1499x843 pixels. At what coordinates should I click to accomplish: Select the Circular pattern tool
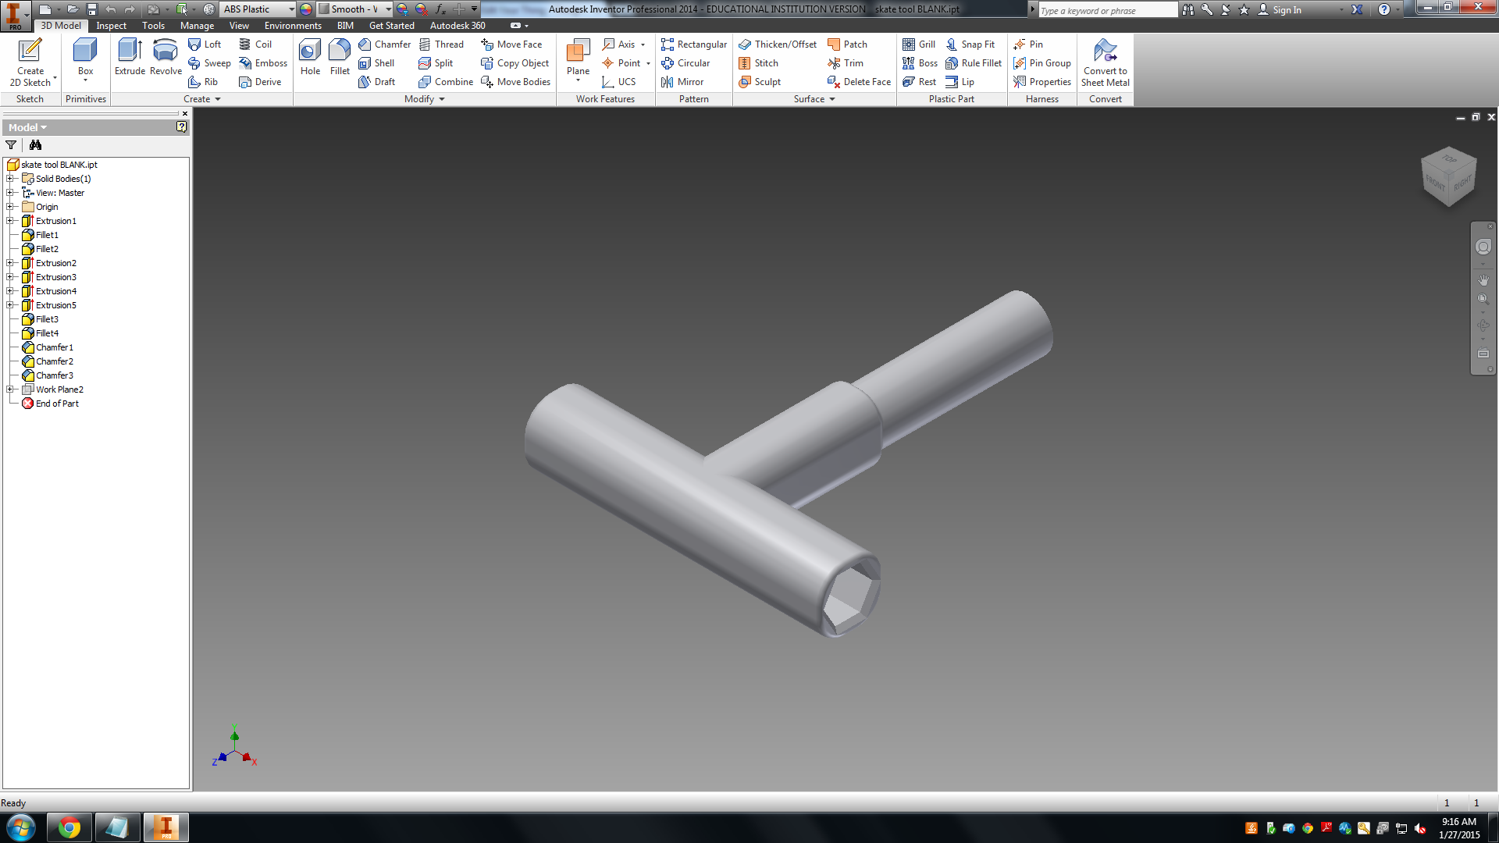[x=685, y=63]
